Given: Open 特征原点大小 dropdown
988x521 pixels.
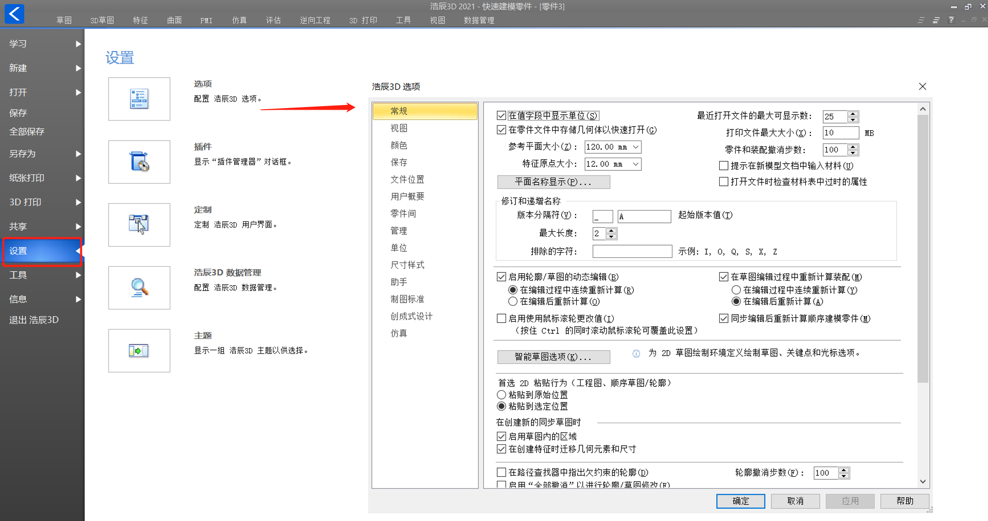Looking at the screenshot, I should [636, 164].
